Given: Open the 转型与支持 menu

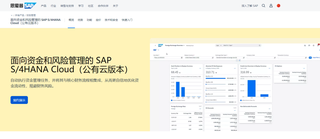Looking at the screenshot, I should [x=67, y=6].
